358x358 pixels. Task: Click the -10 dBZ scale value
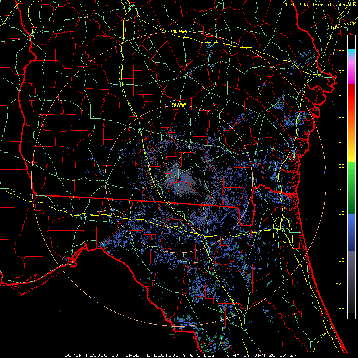(x=340, y=260)
